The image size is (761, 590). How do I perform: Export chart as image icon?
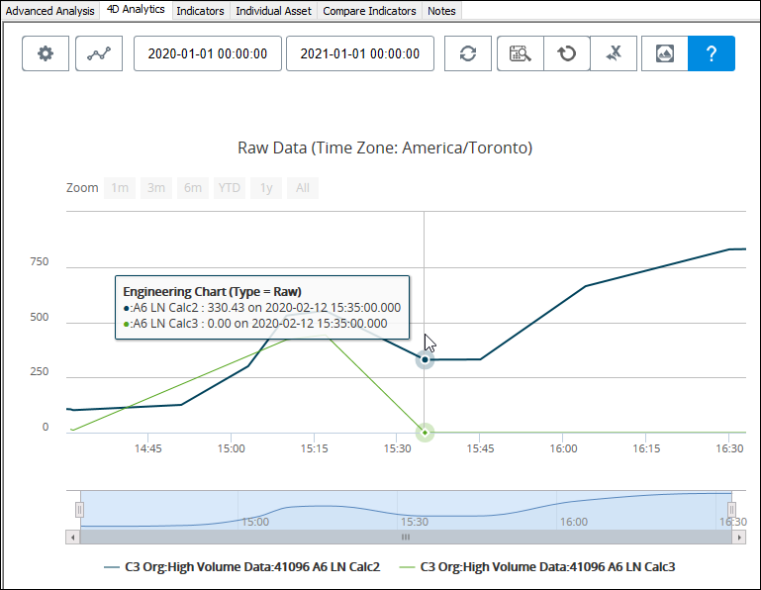665,53
